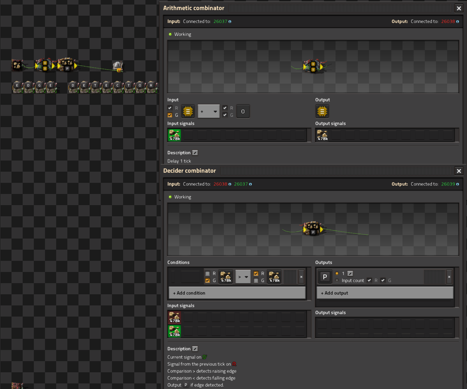Click the Add condition button

pyautogui.click(x=237, y=293)
